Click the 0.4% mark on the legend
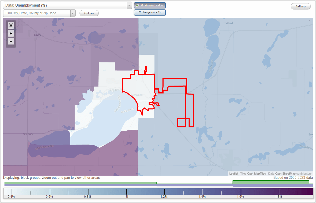 point(12,196)
